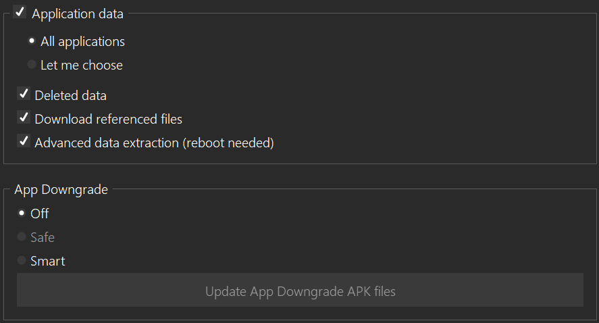Toggle Advanced data extraction checkbox
This screenshot has width=599, height=323.
coord(24,142)
